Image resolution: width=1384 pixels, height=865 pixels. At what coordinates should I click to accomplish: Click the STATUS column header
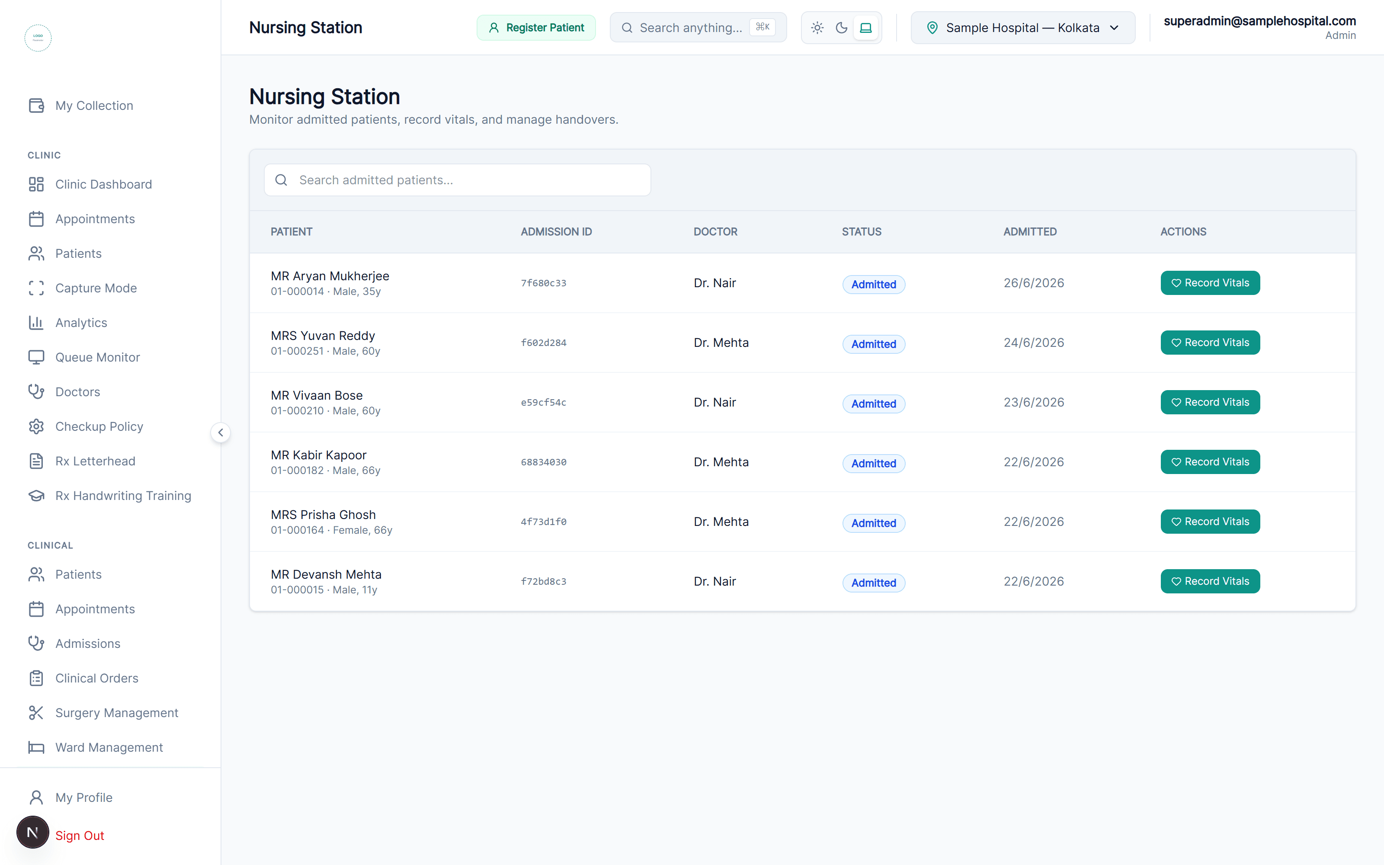pos(861,232)
